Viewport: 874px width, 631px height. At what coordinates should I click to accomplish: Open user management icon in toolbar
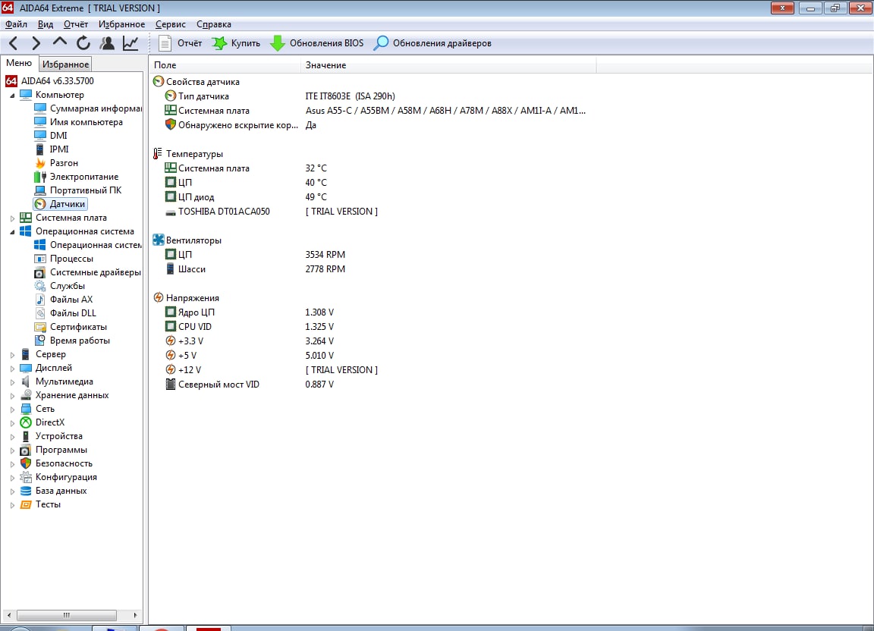coord(106,43)
